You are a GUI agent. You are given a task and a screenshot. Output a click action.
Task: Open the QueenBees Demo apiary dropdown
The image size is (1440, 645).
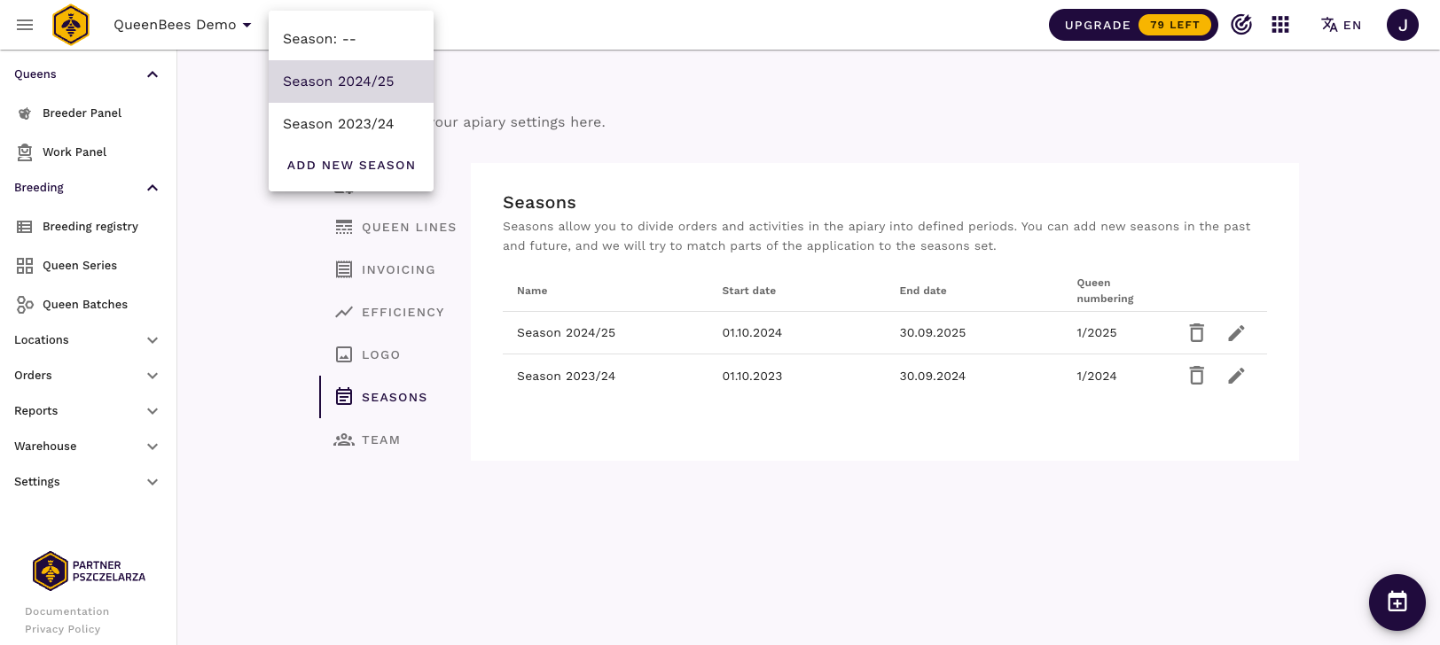[x=182, y=25]
